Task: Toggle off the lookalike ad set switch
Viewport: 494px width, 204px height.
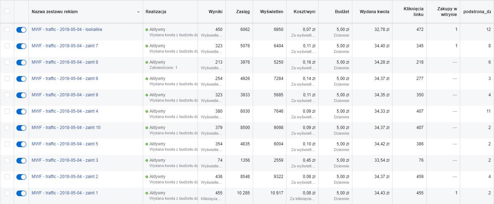Action: 21,30
